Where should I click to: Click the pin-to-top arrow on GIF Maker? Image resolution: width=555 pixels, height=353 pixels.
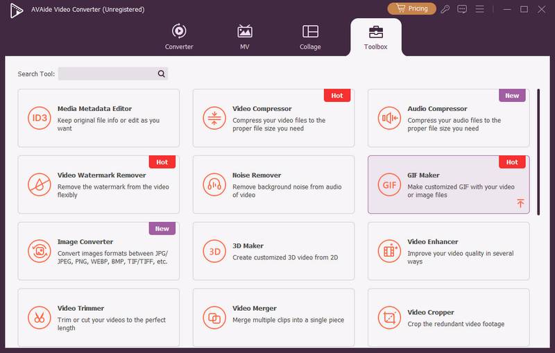pos(520,203)
